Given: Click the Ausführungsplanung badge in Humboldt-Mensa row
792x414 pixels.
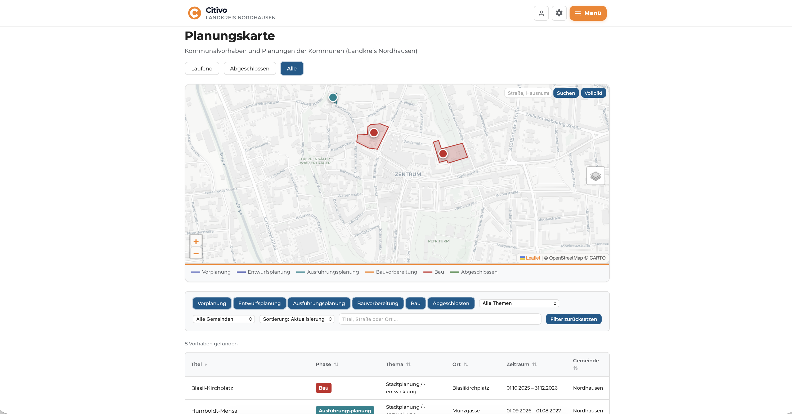Looking at the screenshot, I should point(345,410).
